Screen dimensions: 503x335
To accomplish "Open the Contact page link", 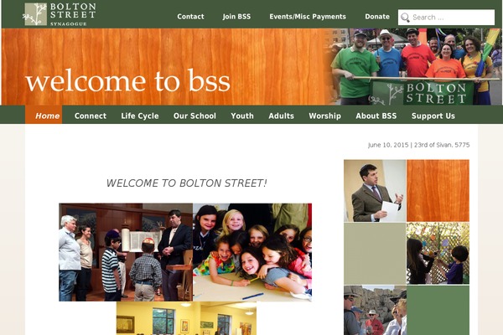I will pyautogui.click(x=190, y=17).
